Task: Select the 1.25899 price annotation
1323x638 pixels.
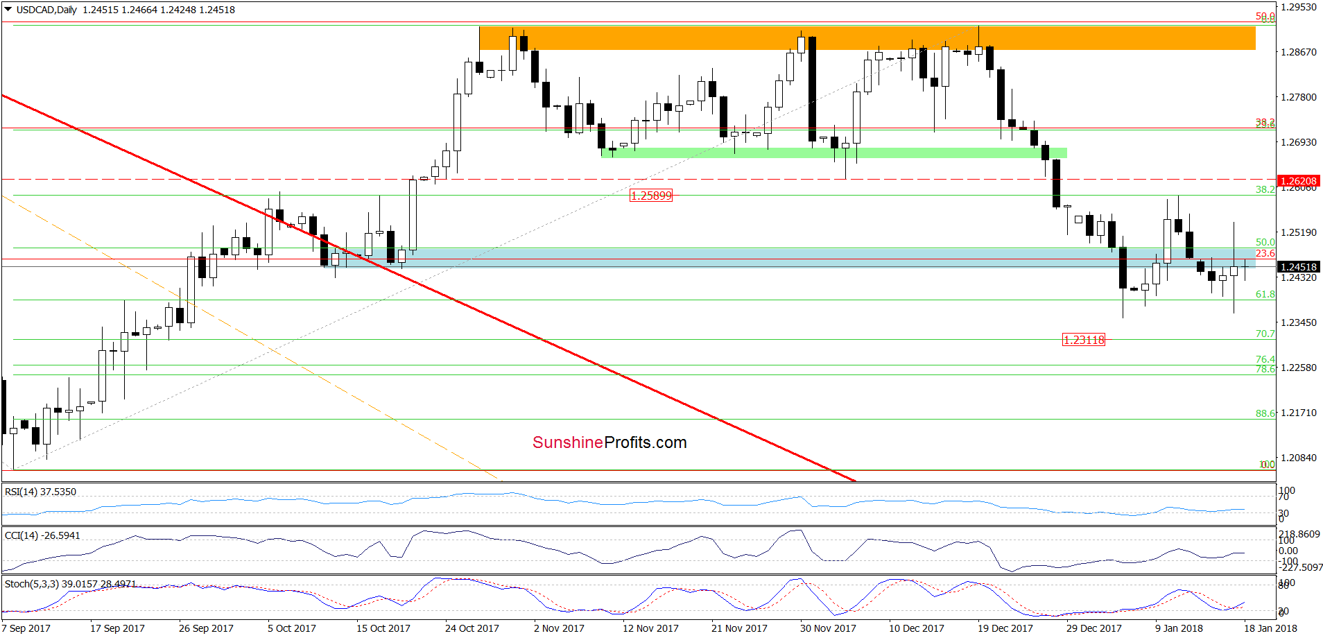Action: coord(651,196)
